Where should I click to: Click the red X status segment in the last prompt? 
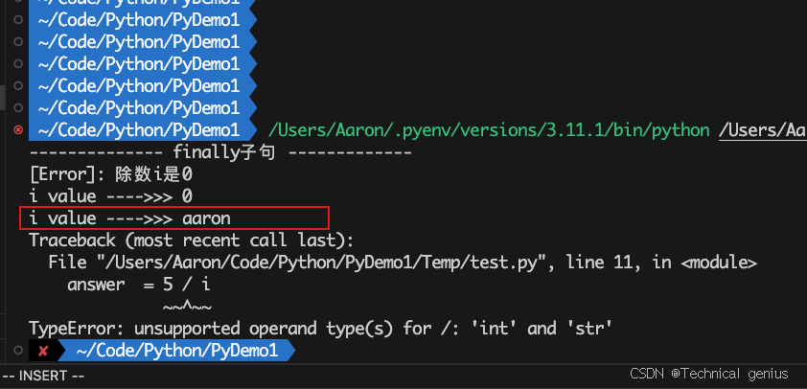(x=44, y=351)
